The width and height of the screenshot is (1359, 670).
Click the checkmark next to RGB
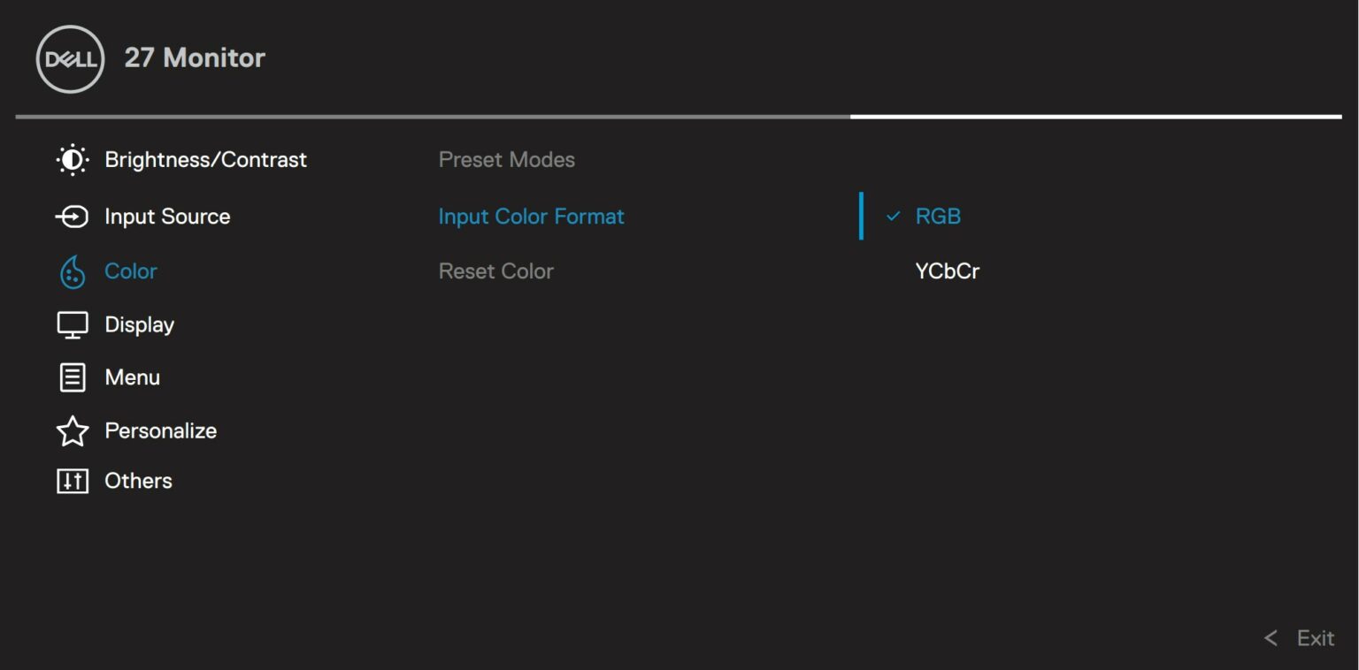tap(895, 216)
